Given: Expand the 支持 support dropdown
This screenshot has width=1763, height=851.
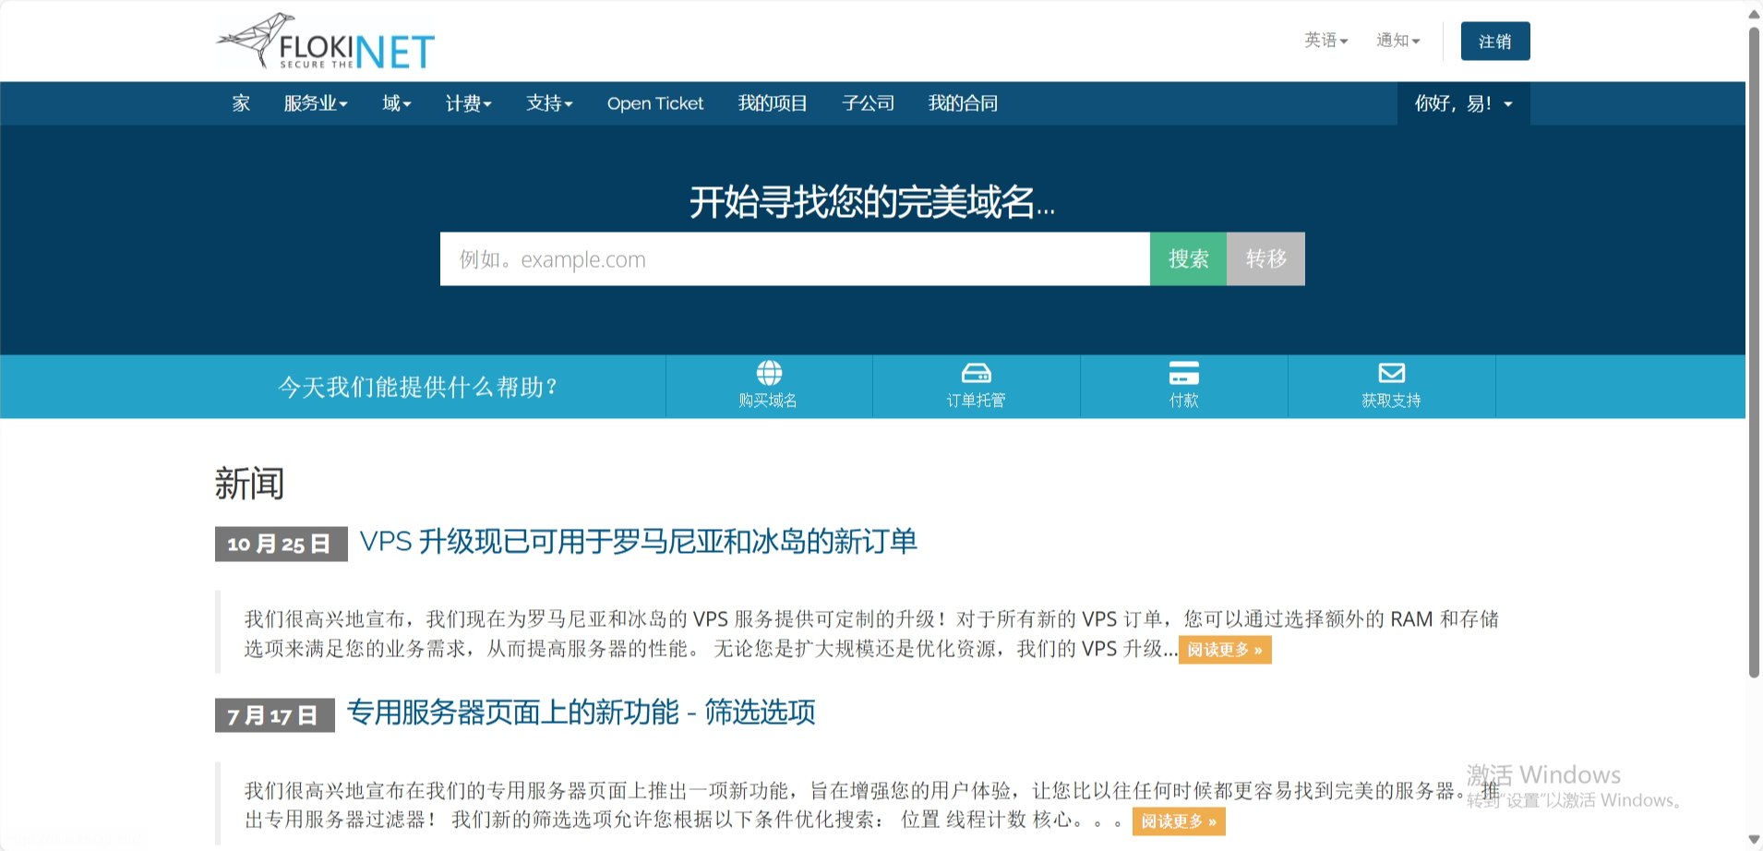Looking at the screenshot, I should click(549, 103).
